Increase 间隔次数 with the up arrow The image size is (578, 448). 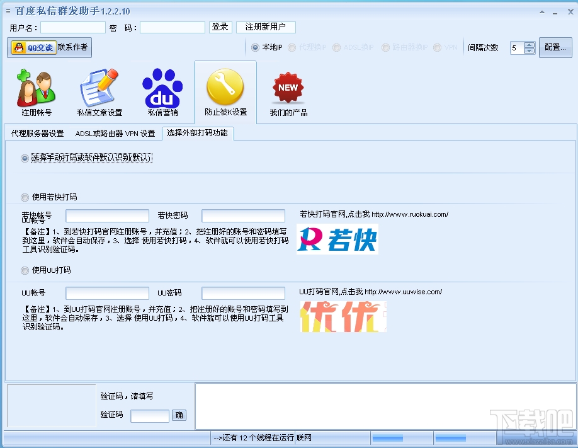click(529, 44)
